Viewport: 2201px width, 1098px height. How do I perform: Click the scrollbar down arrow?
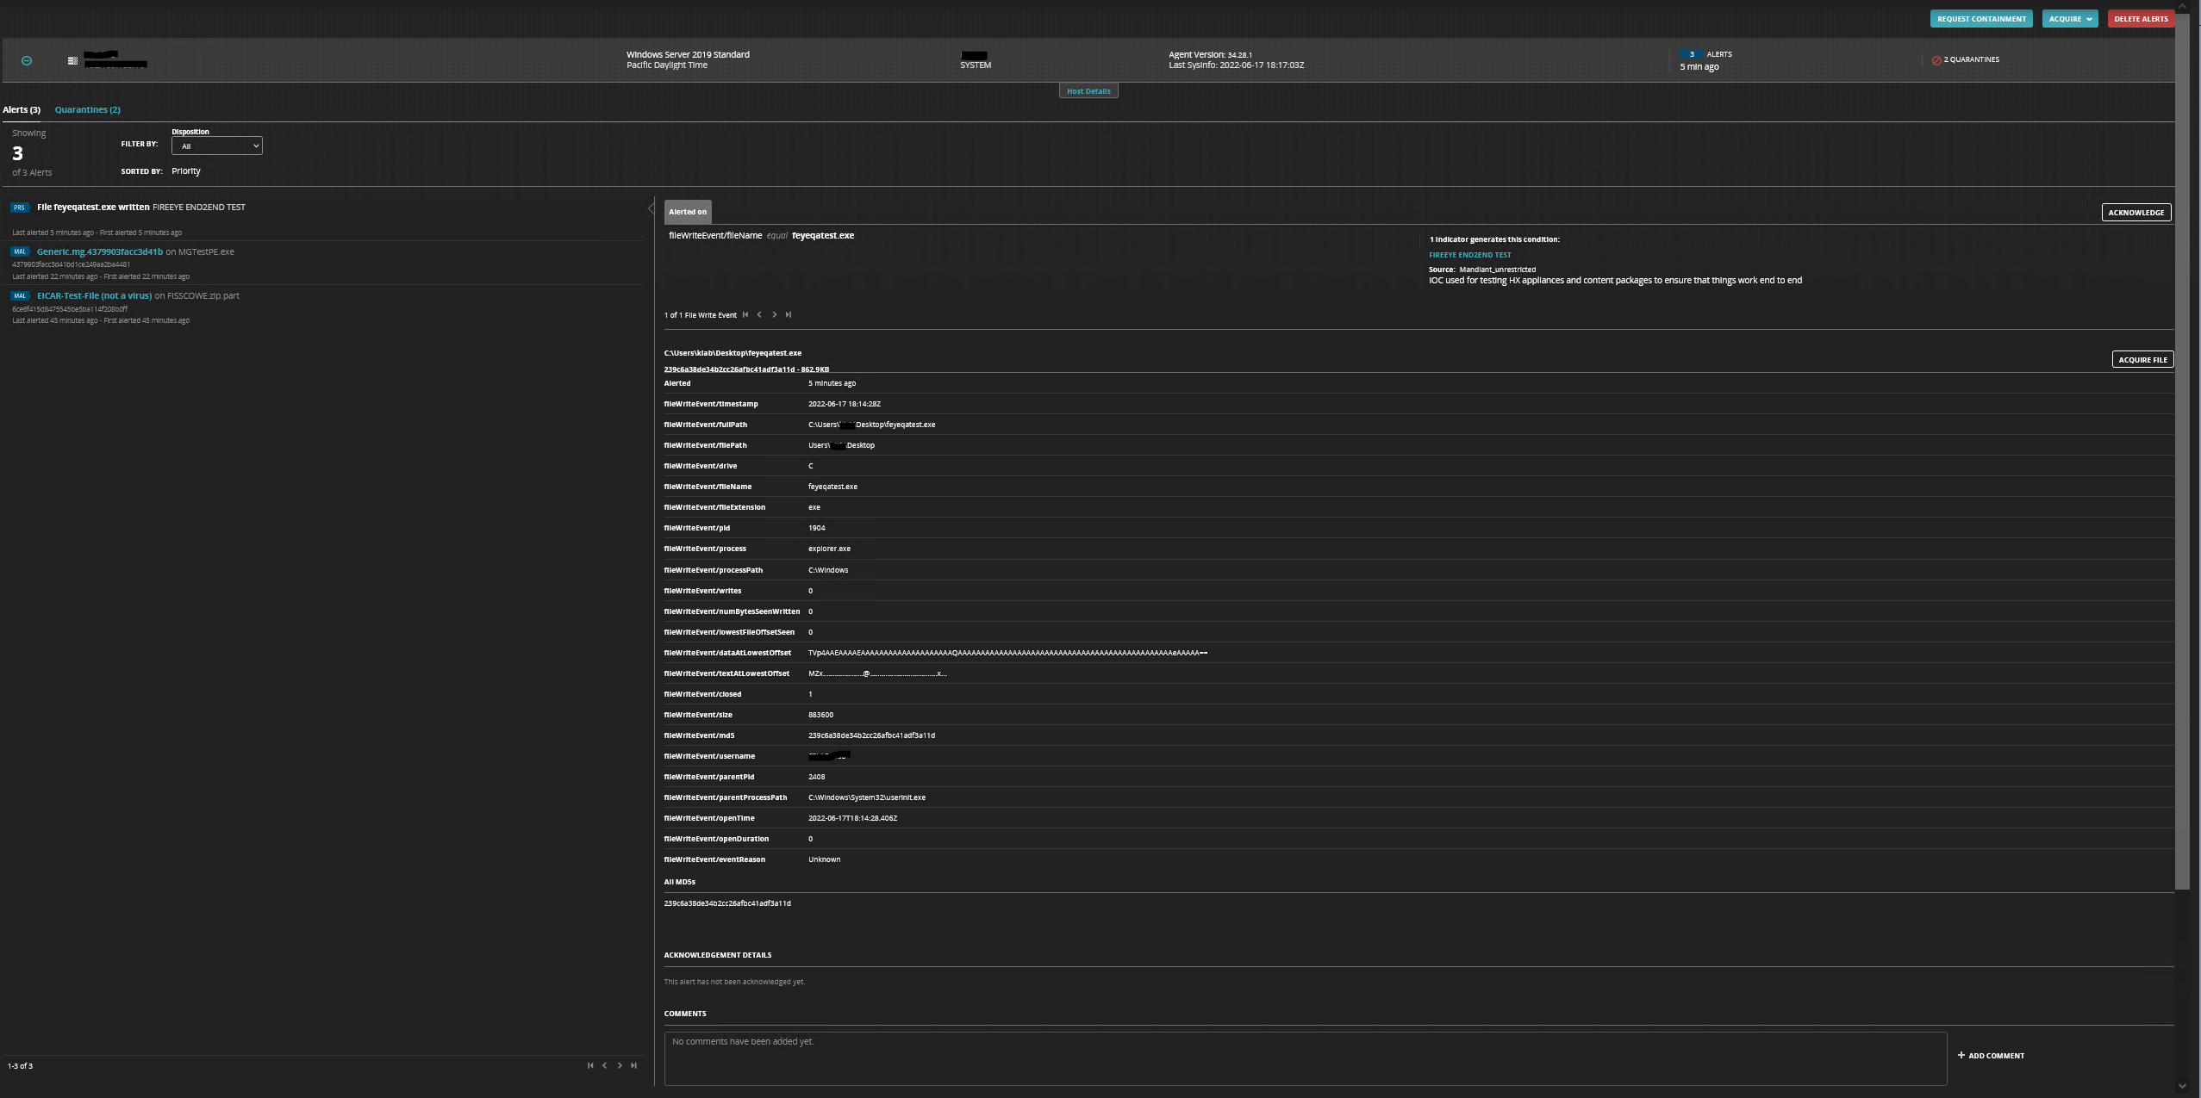click(2182, 1086)
